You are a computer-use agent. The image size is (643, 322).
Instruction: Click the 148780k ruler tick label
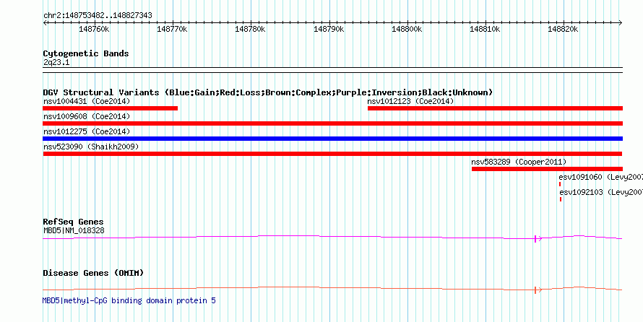click(x=251, y=30)
